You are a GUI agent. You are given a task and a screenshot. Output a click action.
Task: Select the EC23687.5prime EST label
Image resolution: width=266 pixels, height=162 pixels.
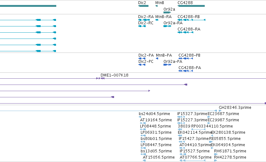coord(223,114)
